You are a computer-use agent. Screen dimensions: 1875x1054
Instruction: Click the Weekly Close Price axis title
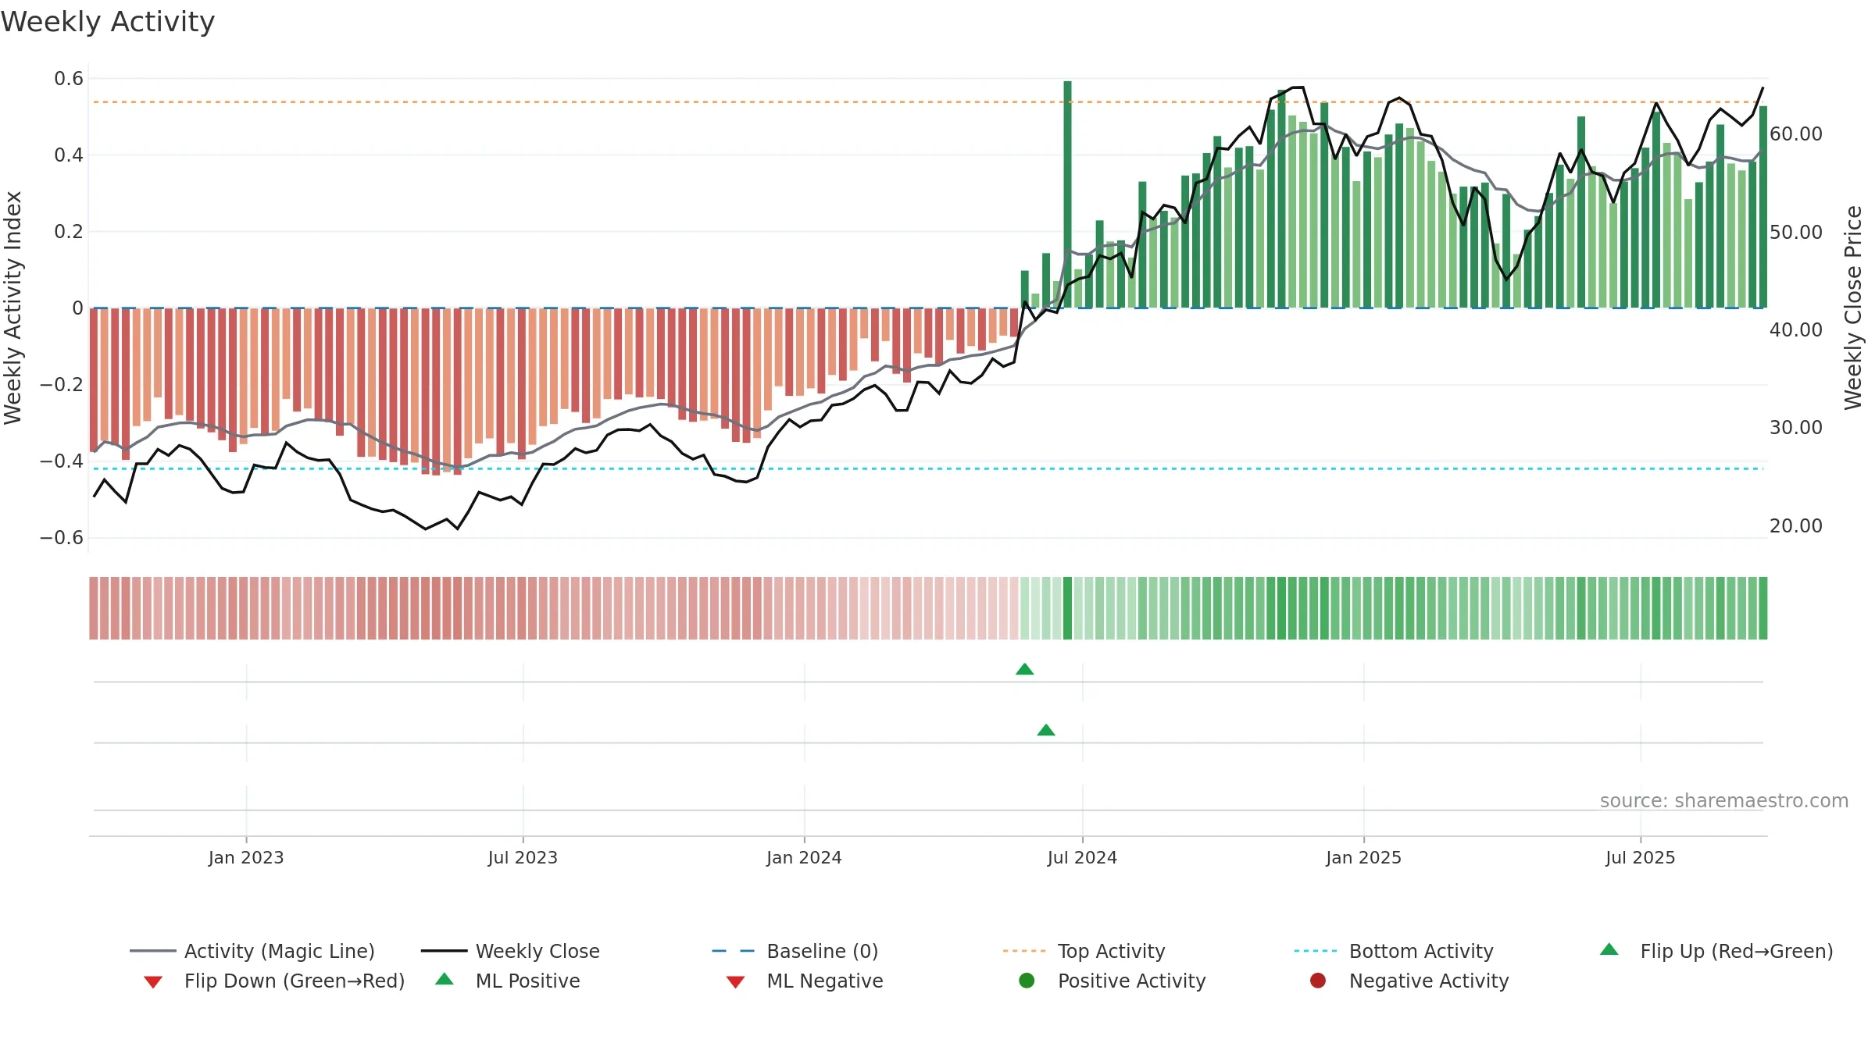pos(1853,308)
